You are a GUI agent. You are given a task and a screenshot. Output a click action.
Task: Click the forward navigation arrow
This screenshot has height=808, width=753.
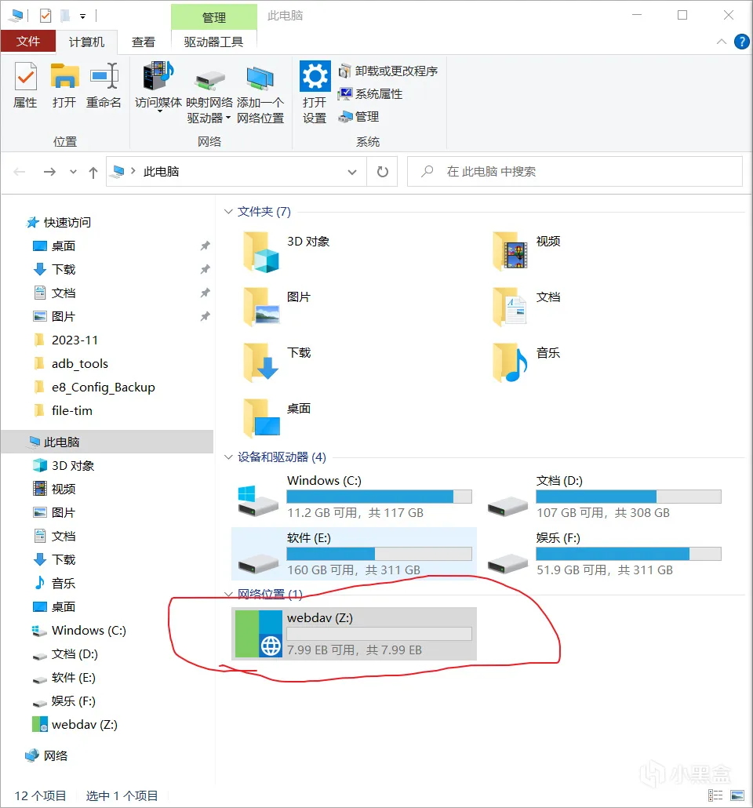(49, 172)
